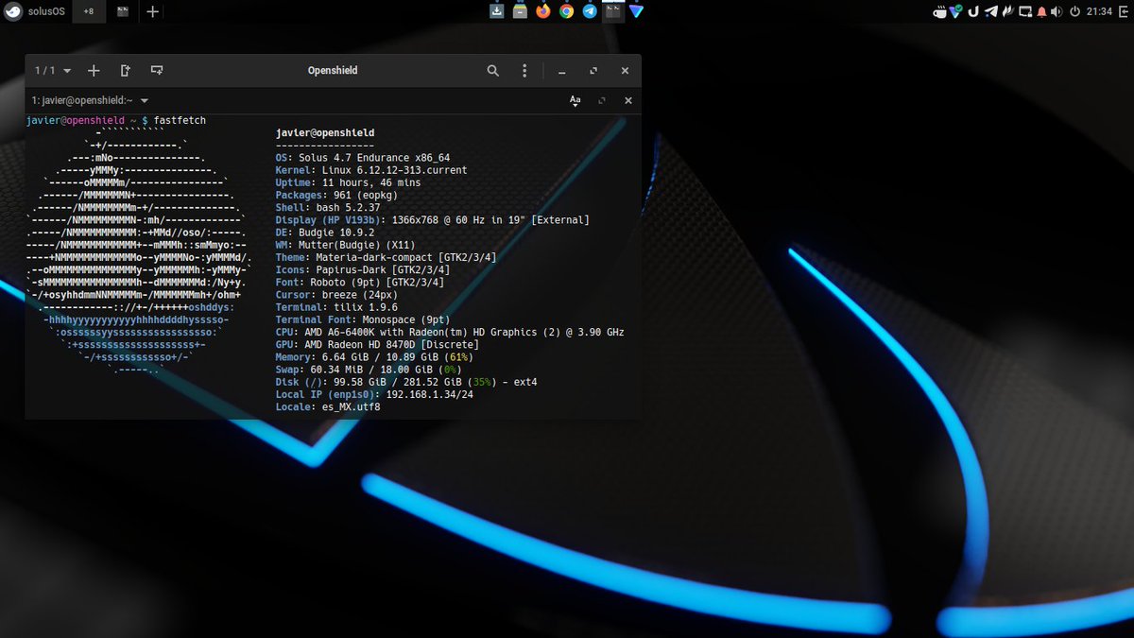Click the Terminal: tilix 1.9.6 line
Image resolution: width=1134 pixels, height=638 pixels.
click(x=336, y=307)
